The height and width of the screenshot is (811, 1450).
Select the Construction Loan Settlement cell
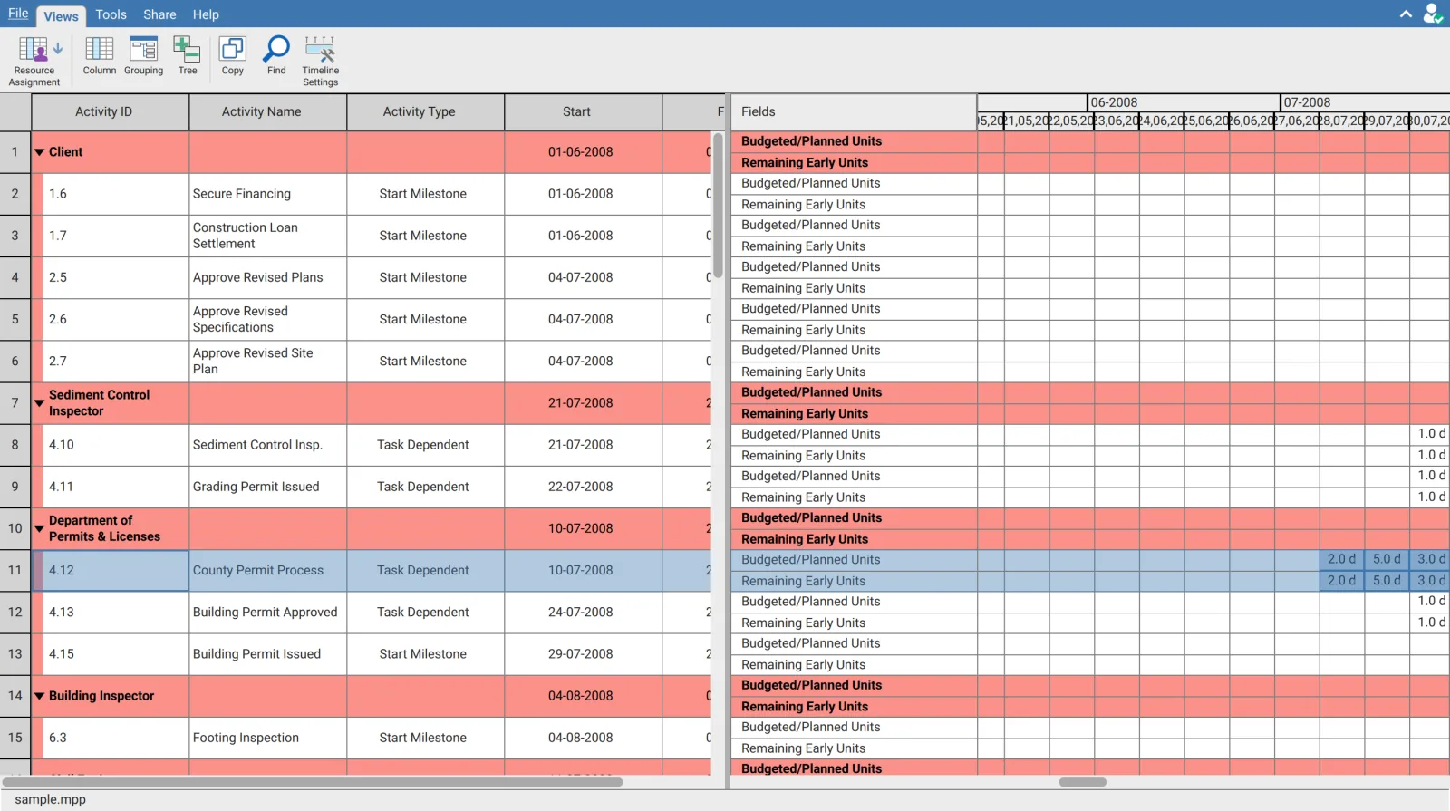click(267, 236)
